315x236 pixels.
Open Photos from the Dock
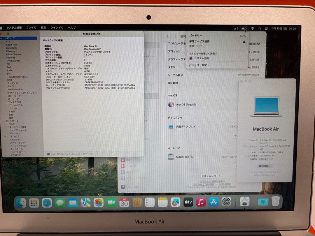tap(98, 202)
